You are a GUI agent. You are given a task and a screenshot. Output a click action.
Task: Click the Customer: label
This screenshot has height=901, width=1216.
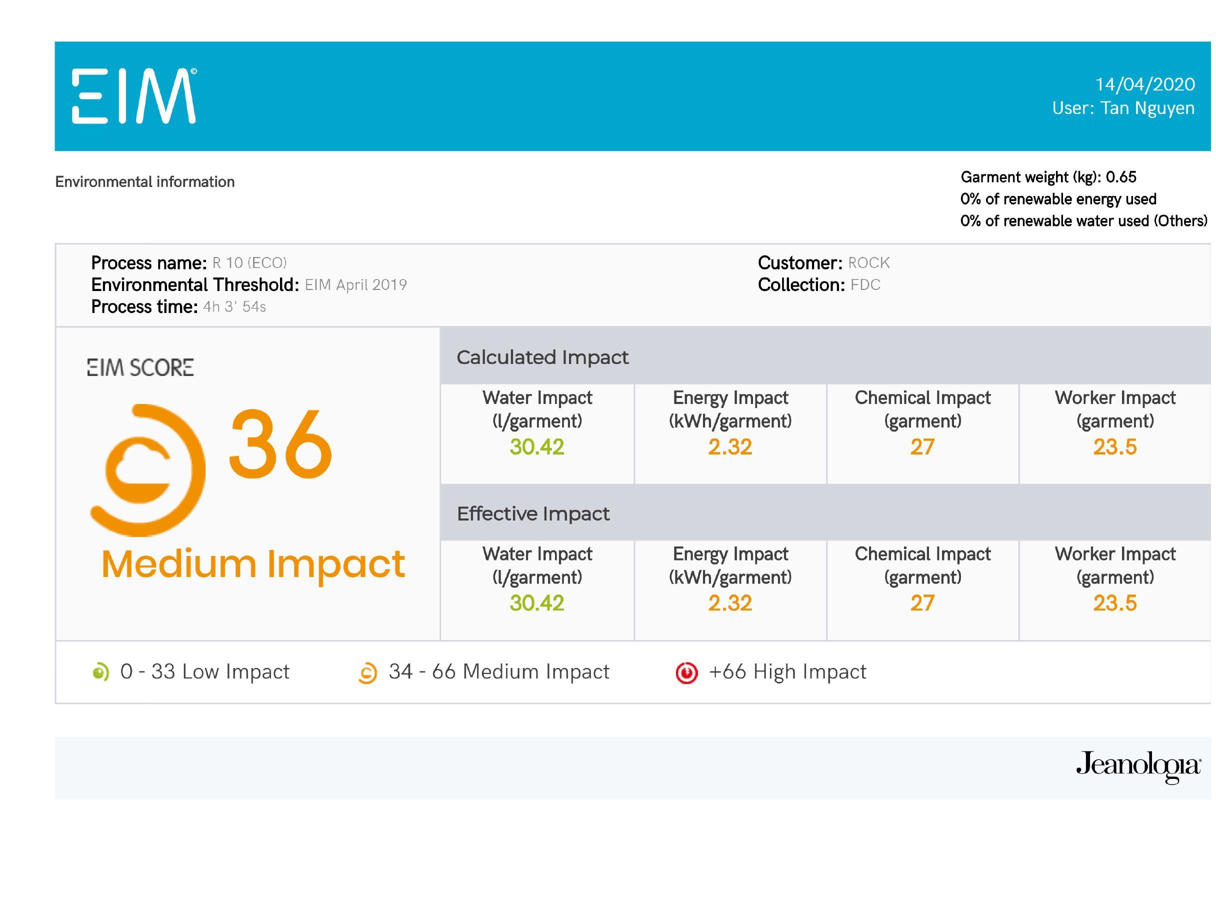[x=800, y=263]
